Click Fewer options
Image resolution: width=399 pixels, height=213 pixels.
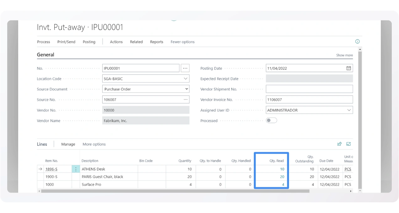183,42
